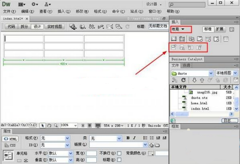Click the 代码 (Code) view button
240x164 pixels.
[x=11, y=26]
